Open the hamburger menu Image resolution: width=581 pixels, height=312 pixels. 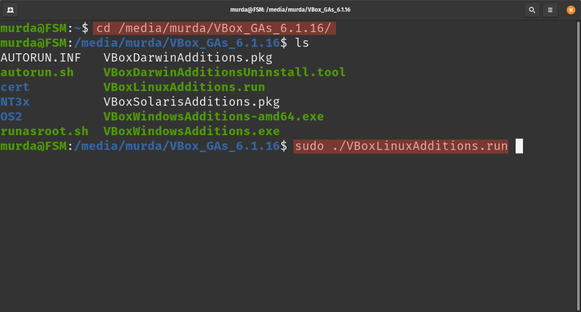550,10
